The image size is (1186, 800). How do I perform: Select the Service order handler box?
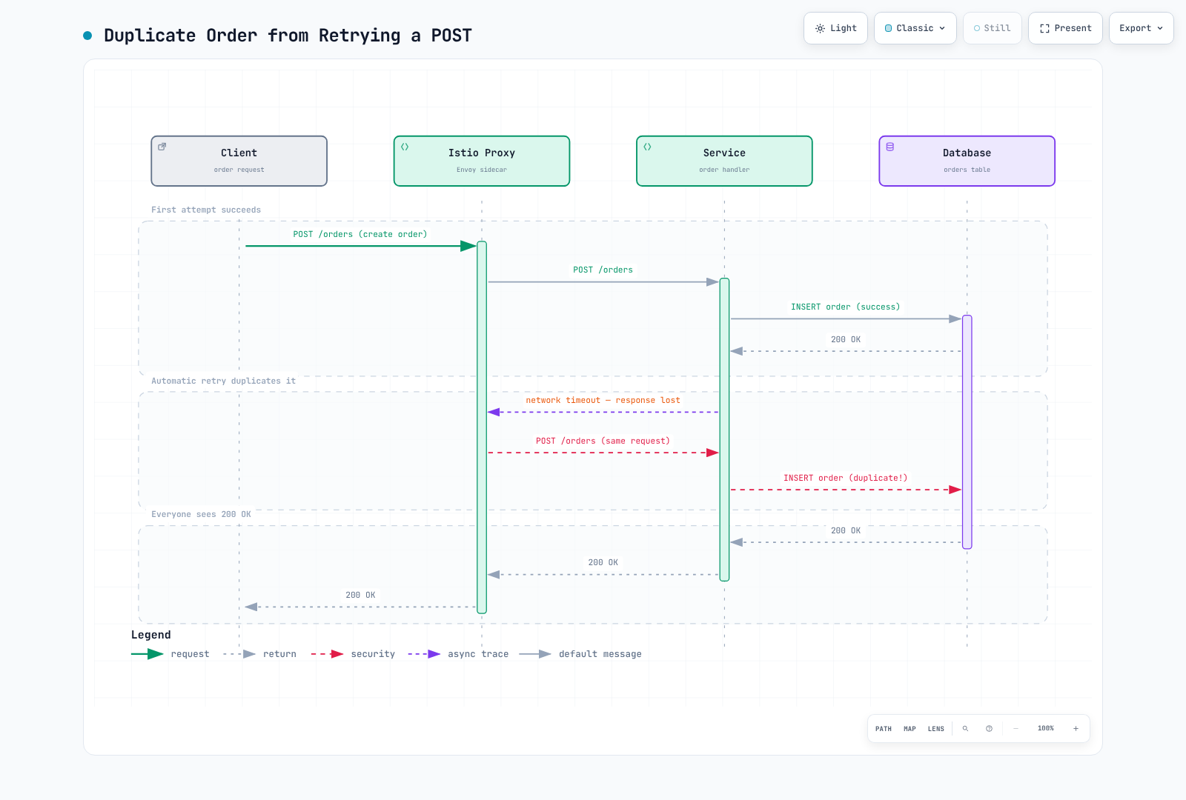(724, 161)
